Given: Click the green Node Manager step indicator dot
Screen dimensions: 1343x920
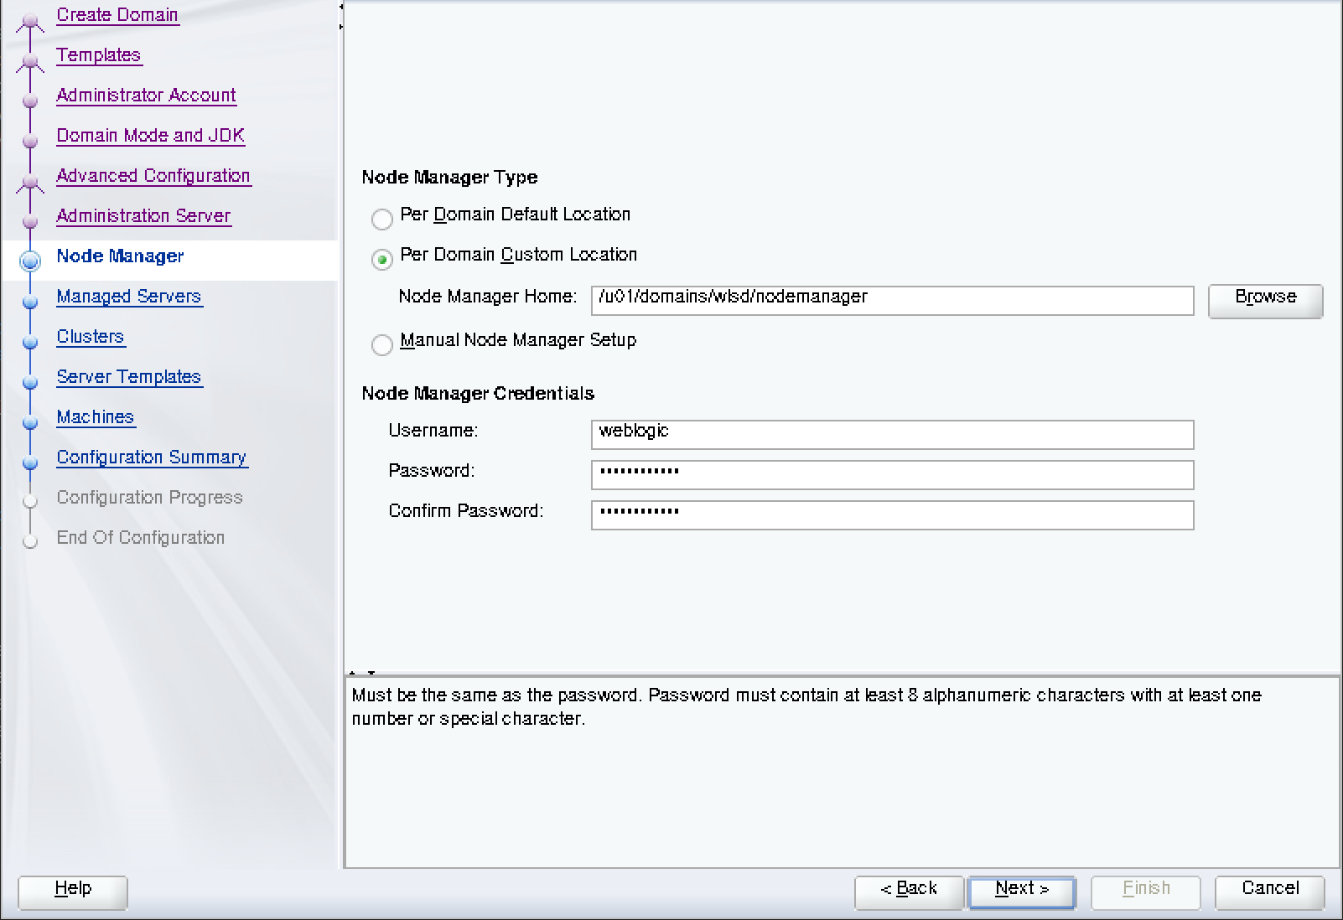Looking at the screenshot, I should [30, 261].
